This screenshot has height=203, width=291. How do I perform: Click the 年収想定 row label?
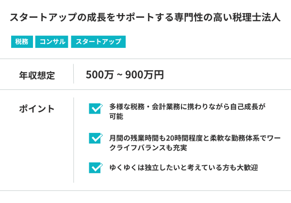37,75
